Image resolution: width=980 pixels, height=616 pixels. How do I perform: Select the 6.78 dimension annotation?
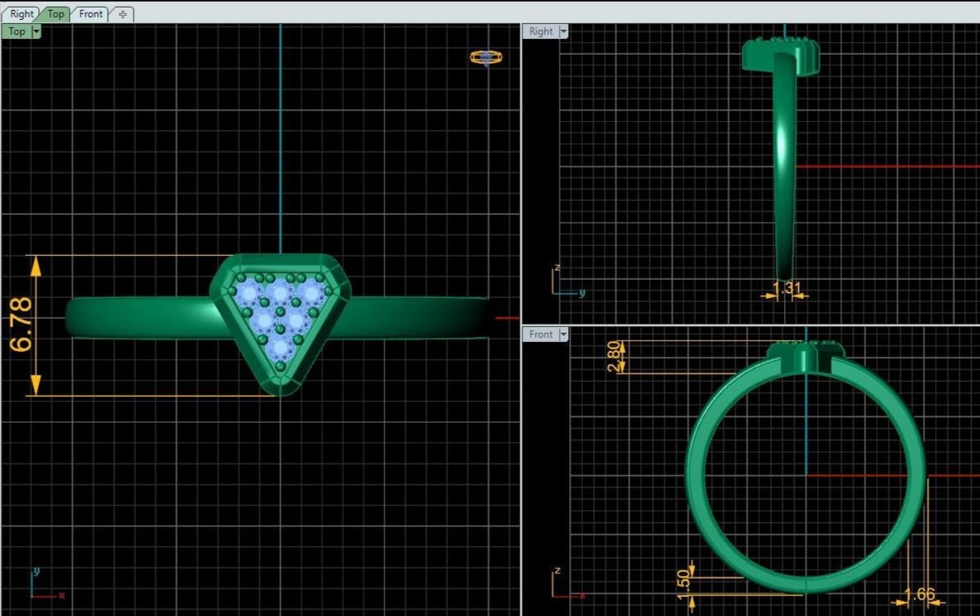pos(20,325)
